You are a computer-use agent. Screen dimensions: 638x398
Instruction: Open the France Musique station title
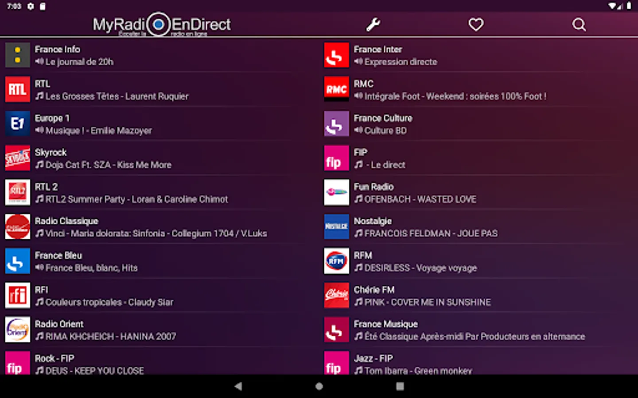385,324
